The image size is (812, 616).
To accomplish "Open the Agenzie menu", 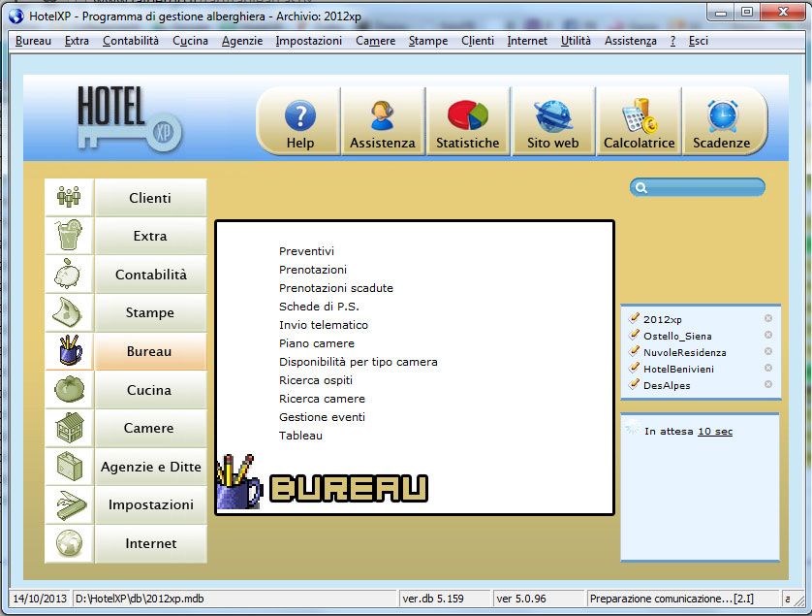I will pos(242,41).
